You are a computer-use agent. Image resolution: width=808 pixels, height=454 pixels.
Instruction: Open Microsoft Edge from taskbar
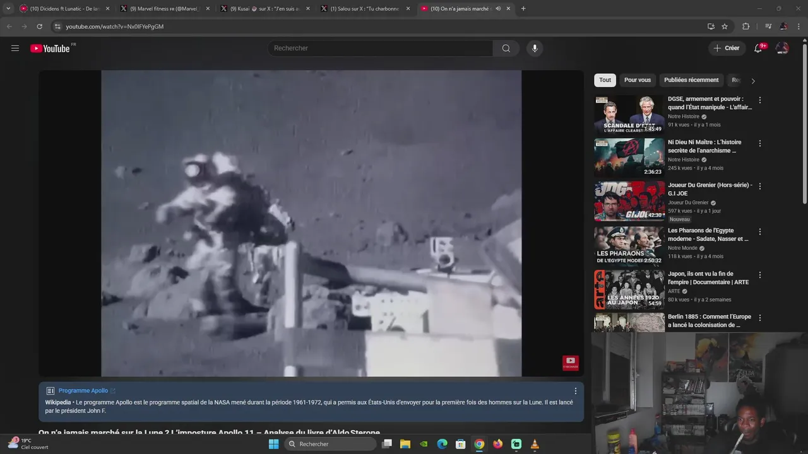[x=443, y=444]
